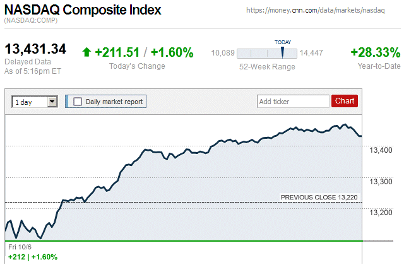The width and height of the screenshot is (404, 265).
Task: Click the timeframe dropdown arrow button
Action: (52, 101)
